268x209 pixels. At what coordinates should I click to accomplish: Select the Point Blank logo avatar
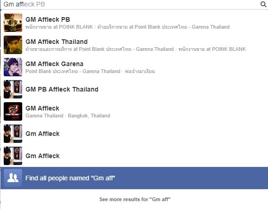[13, 111]
